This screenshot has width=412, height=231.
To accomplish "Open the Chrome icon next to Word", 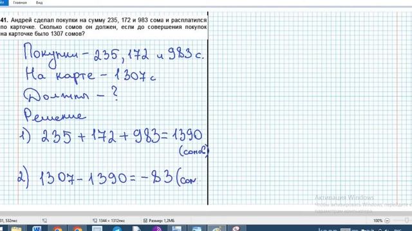I will 57,228.
